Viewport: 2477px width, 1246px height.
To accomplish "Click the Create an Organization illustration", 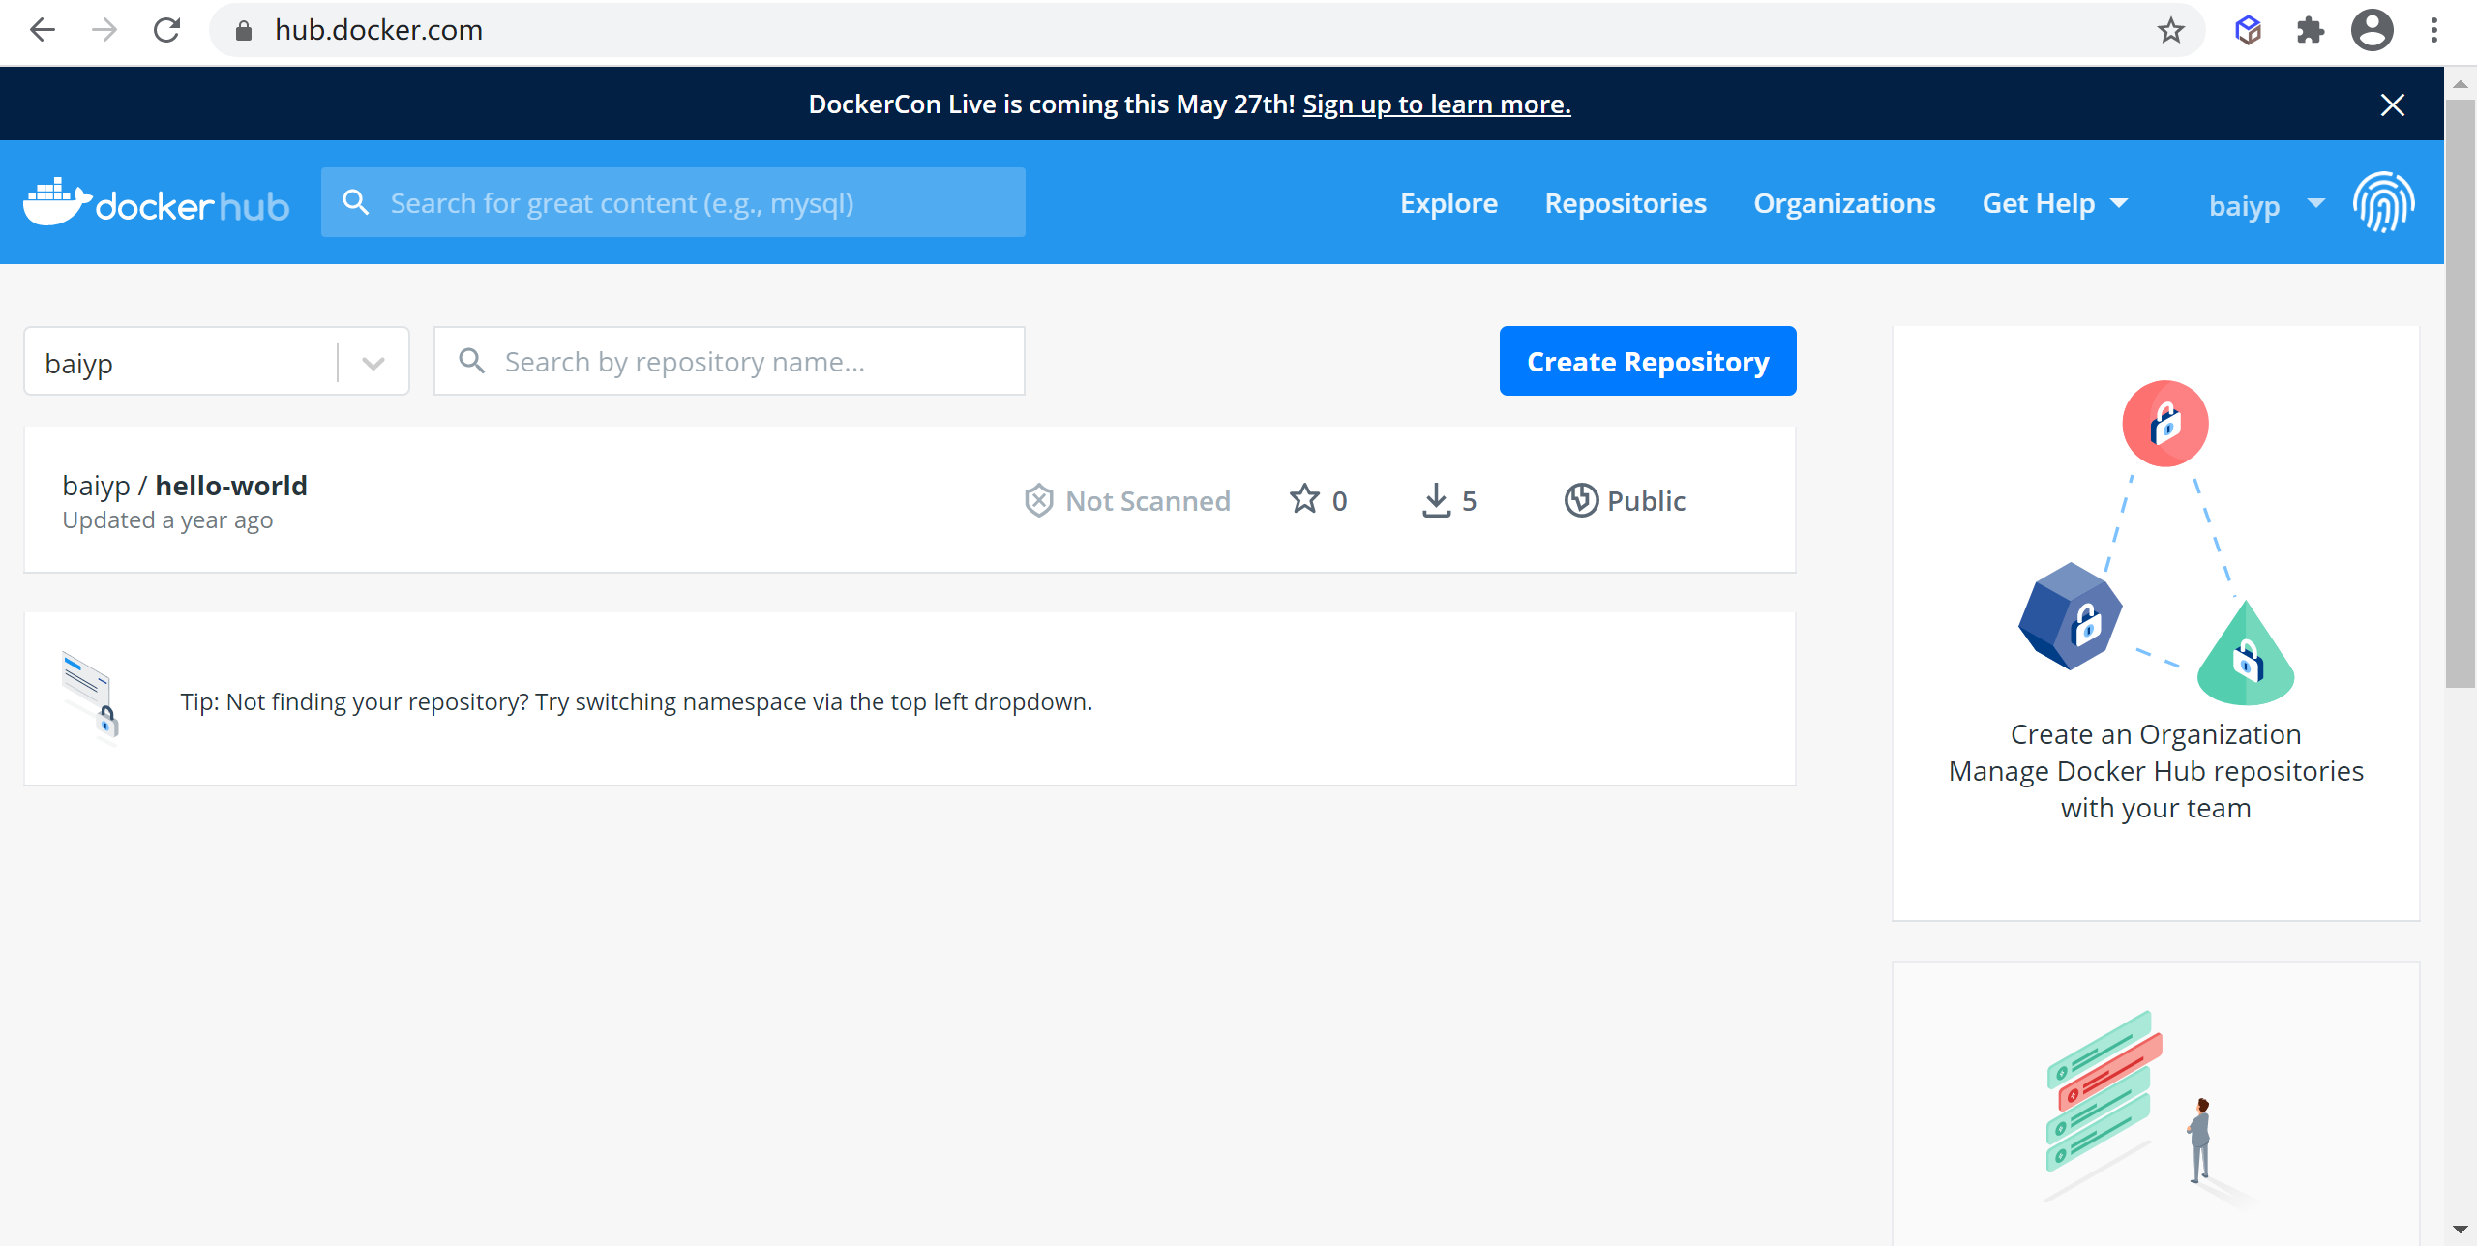I will [x=2157, y=544].
